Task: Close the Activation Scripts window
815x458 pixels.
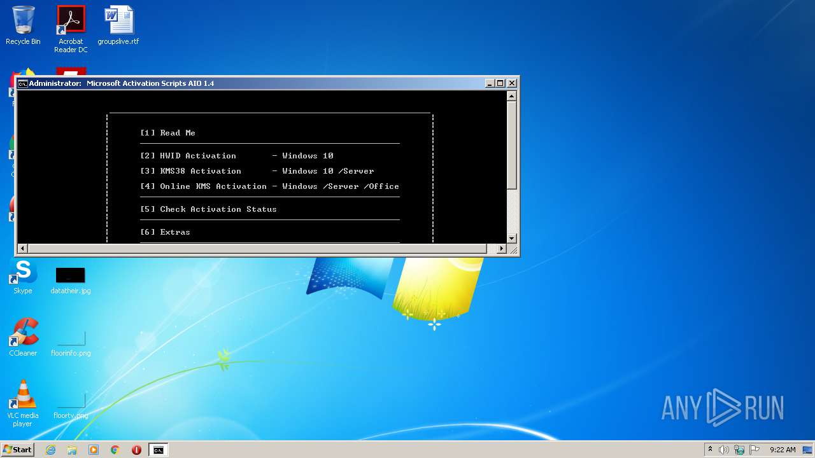Action: pos(512,83)
